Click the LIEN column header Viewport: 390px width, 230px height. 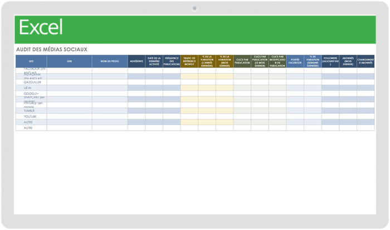[x=69, y=61]
